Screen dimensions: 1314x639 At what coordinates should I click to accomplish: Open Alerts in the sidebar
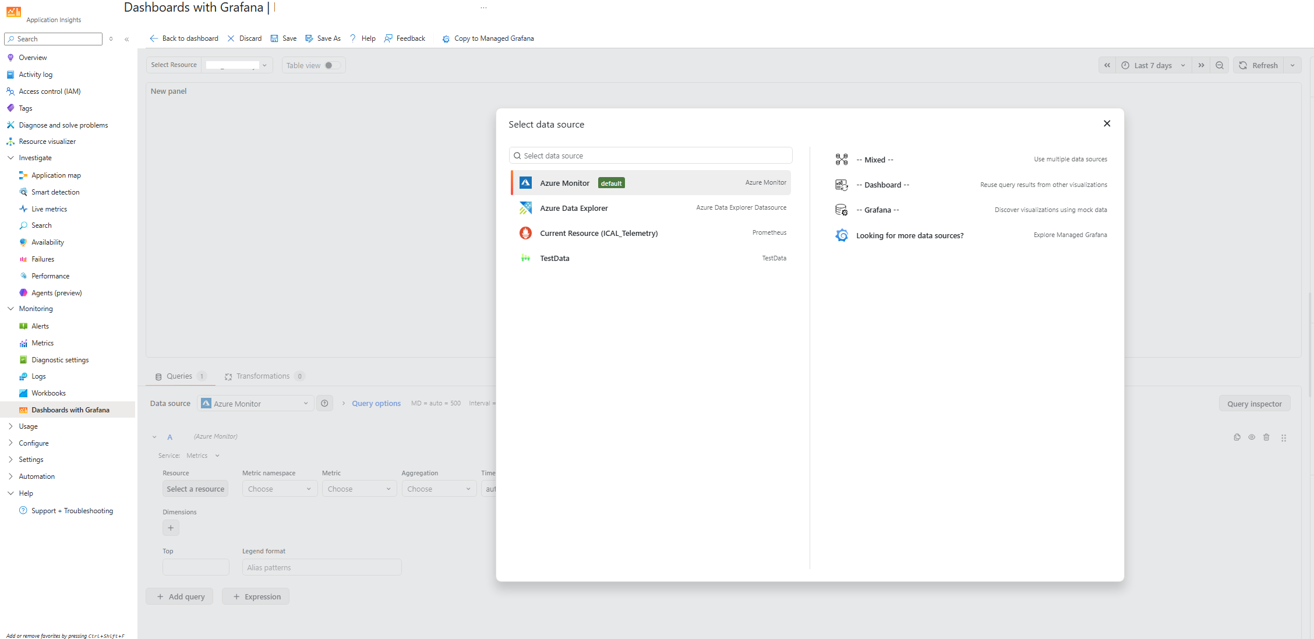pyautogui.click(x=40, y=326)
